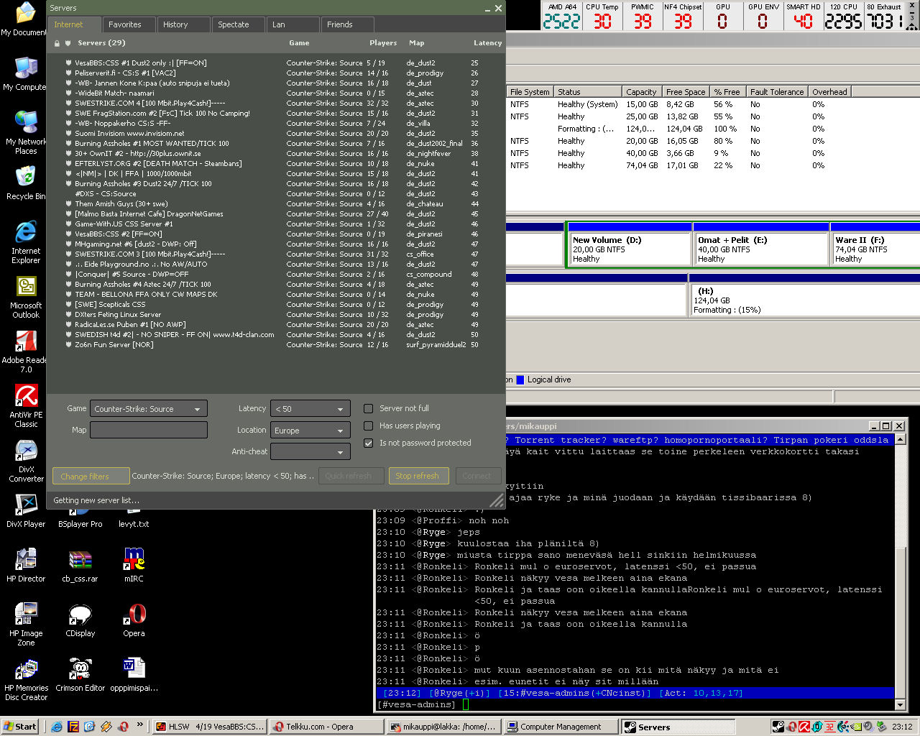Click the IRC terminal window scrollbar
Screen dimensions: 920x736
click(901, 568)
